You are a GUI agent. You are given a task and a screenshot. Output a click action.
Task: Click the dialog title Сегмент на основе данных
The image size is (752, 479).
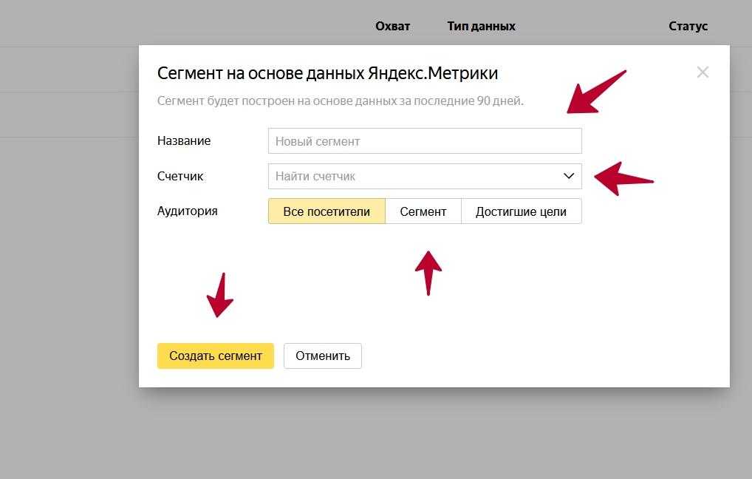[327, 73]
